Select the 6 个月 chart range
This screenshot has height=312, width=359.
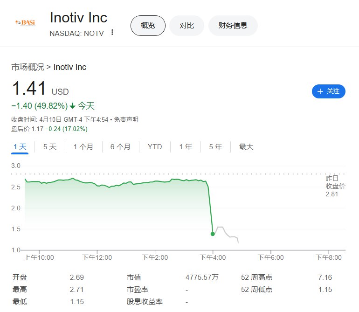pos(120,147)
